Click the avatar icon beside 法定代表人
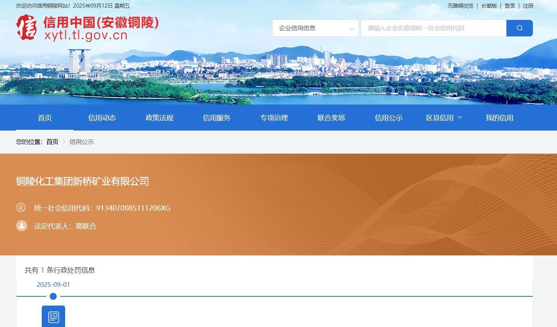Screen dimensions: 557x327 pos(21,226)
